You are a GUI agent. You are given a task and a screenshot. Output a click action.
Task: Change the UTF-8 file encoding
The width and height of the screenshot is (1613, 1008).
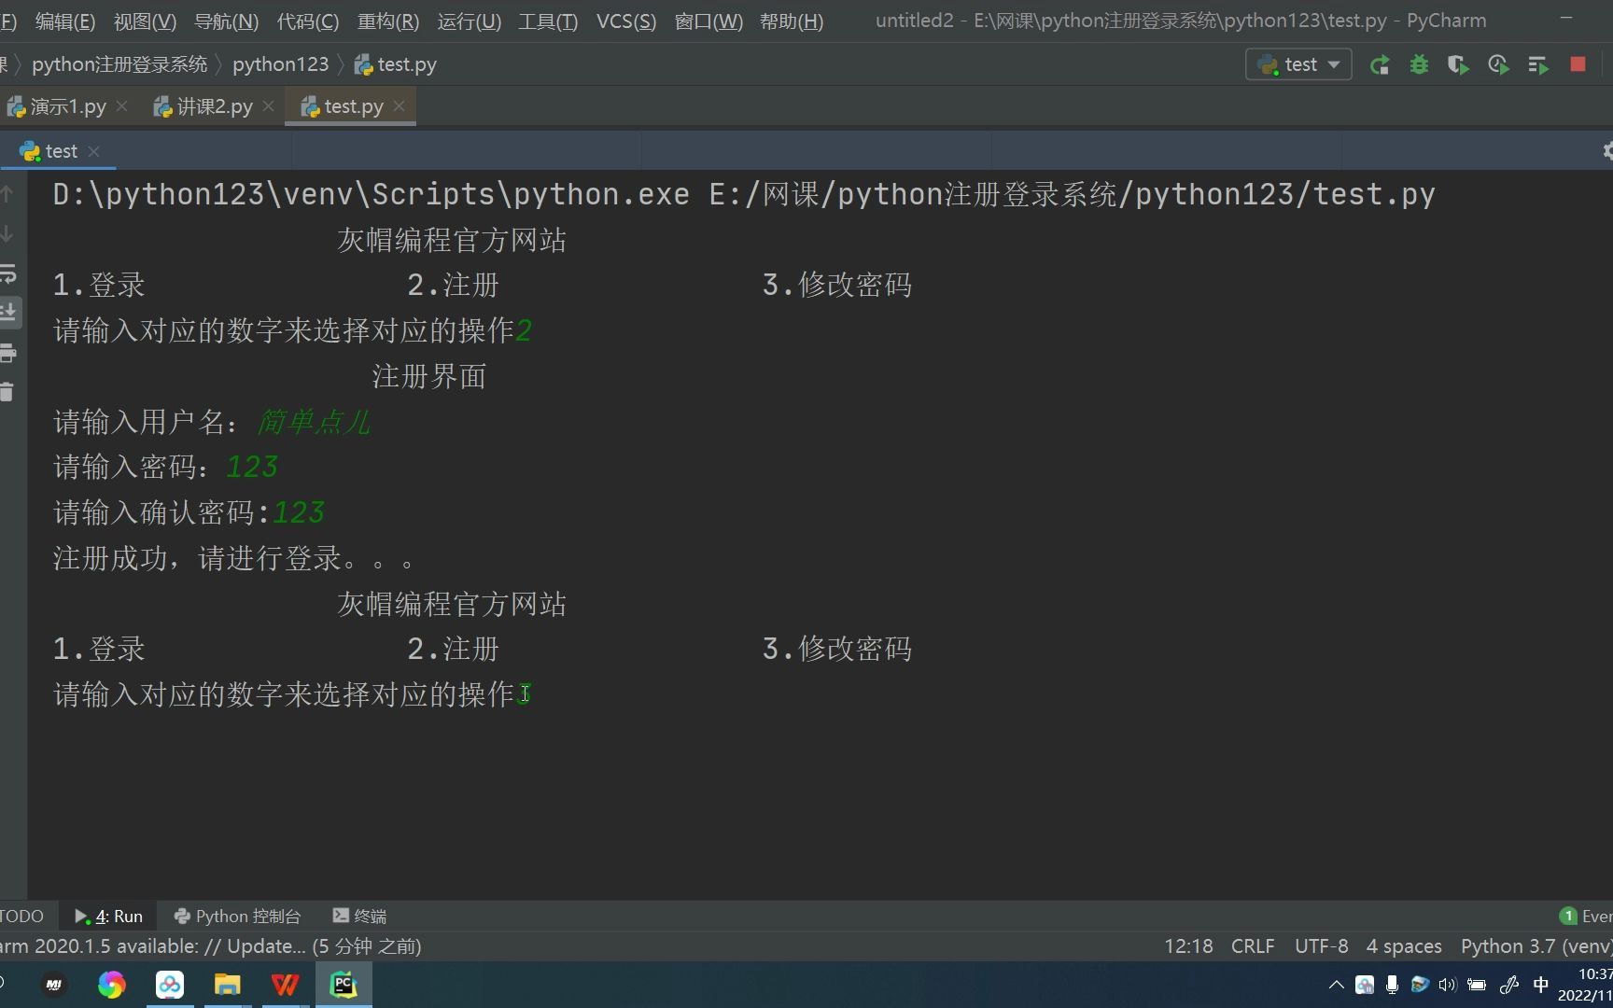pyautogui.click(x=1321, y=946)
